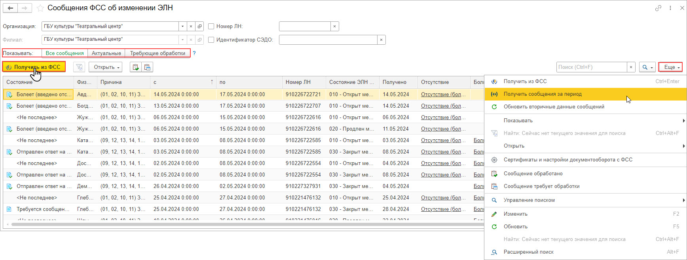Choose Обновить вторичные данные сообщений
This screenshot has height=260, width=687.
pos(585,107)
